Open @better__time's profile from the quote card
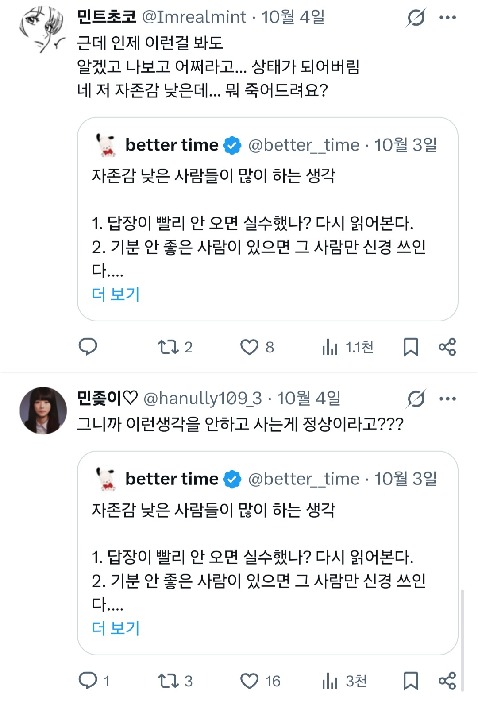 pyautogui.click(x=304, y=145)
